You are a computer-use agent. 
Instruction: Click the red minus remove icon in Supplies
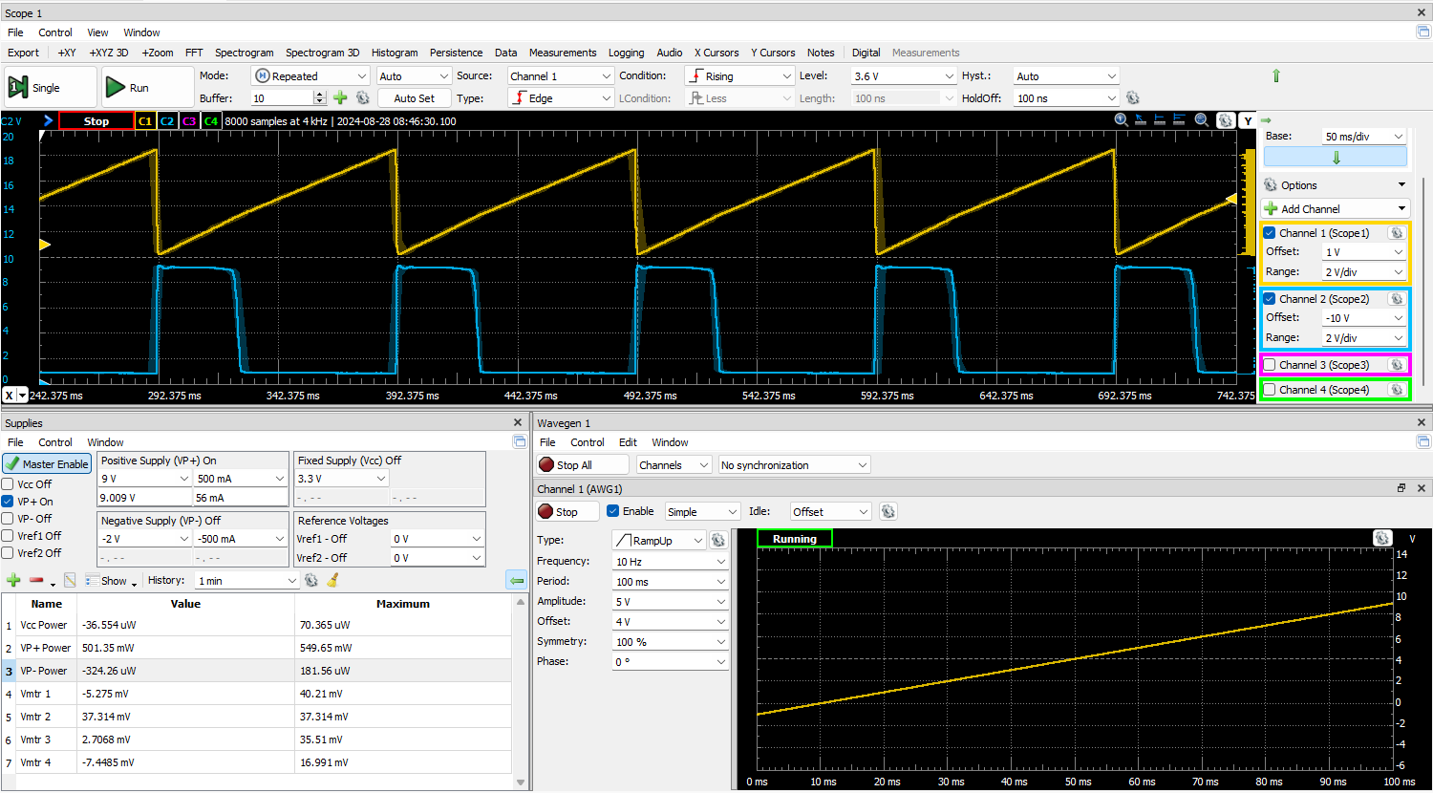36,580
